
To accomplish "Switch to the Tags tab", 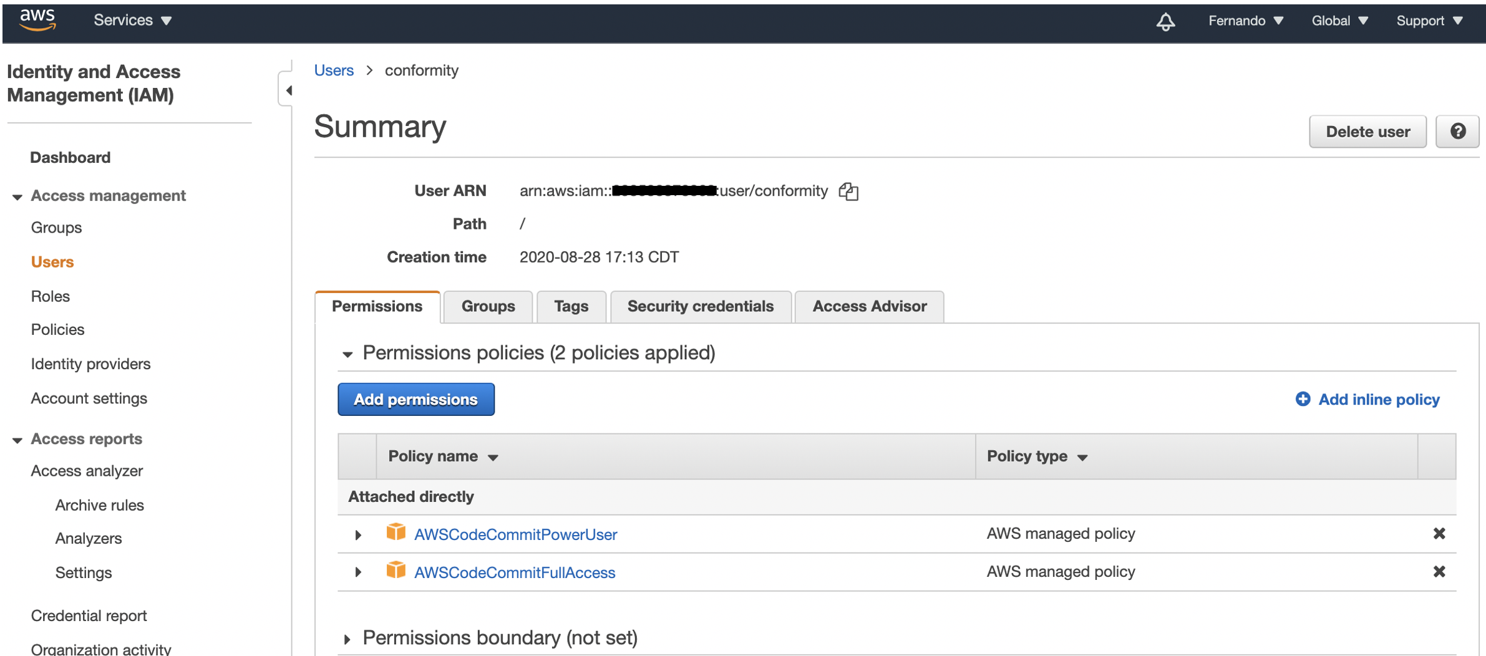I will 571,307.
